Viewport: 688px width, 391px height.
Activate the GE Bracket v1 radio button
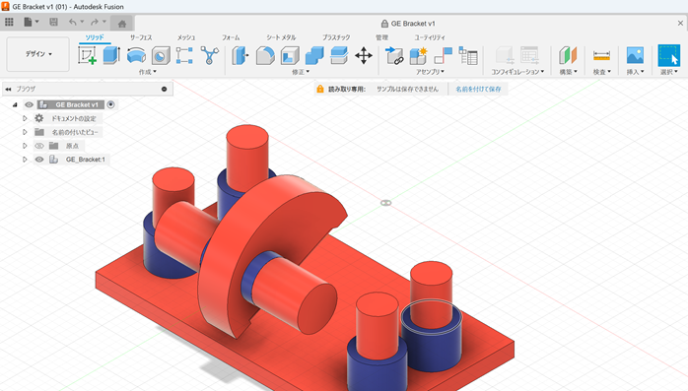(x=111, y=104)
